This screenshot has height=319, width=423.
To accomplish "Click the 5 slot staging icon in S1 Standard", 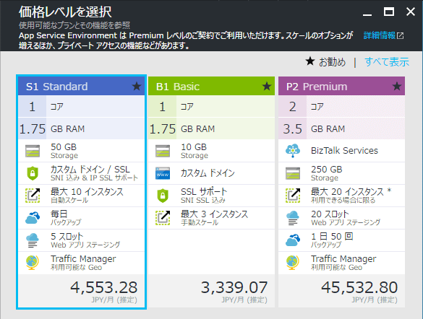I will tap(33, 240).
